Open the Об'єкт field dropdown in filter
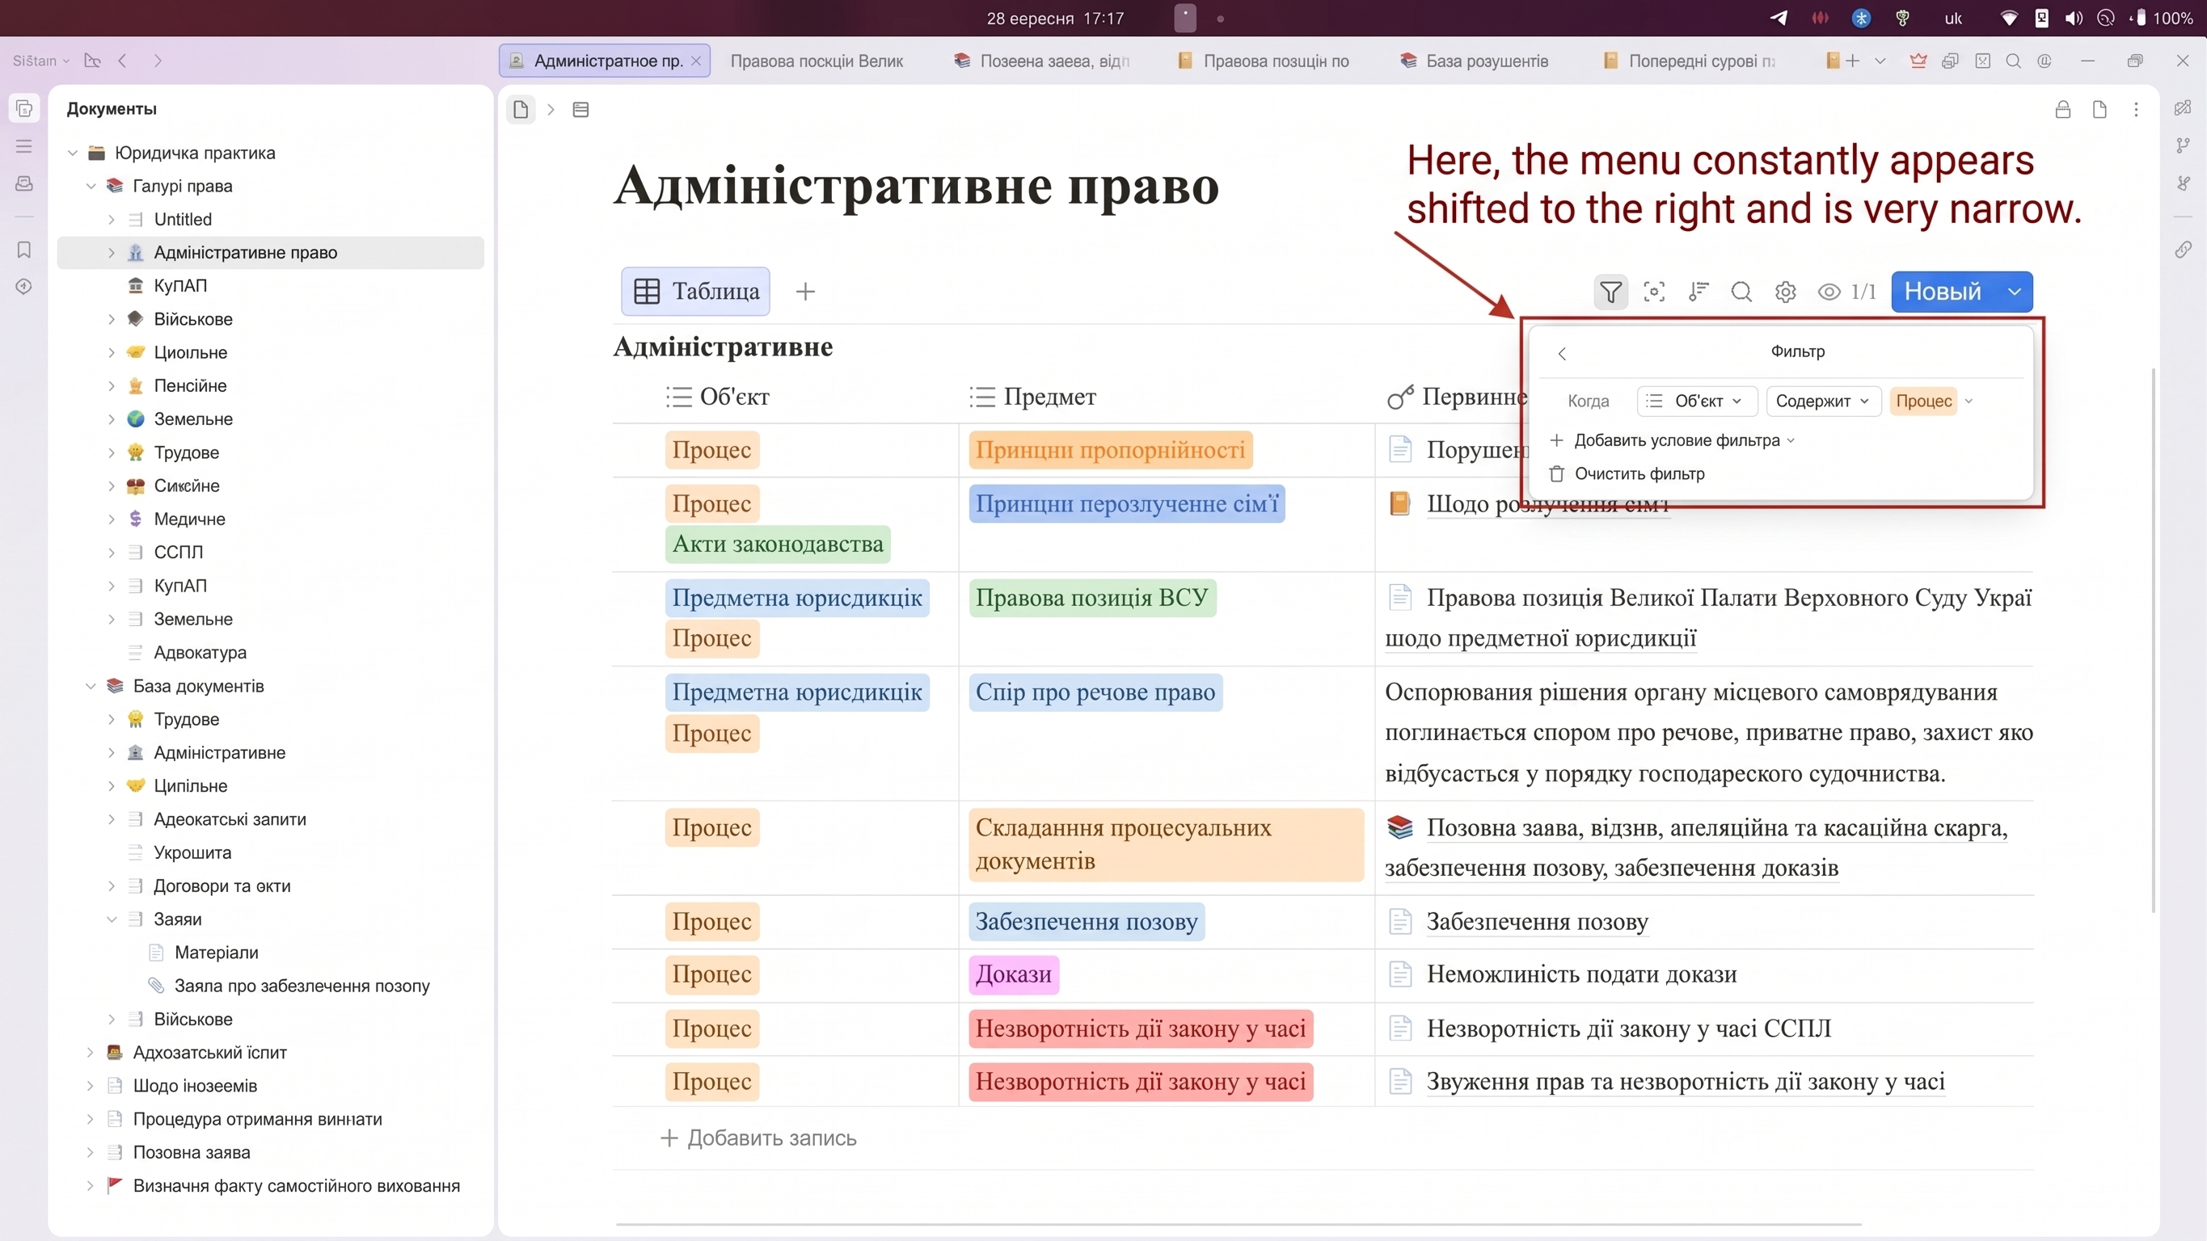The height and width of the screenshot is (1241, 2207). point(1697,401)
